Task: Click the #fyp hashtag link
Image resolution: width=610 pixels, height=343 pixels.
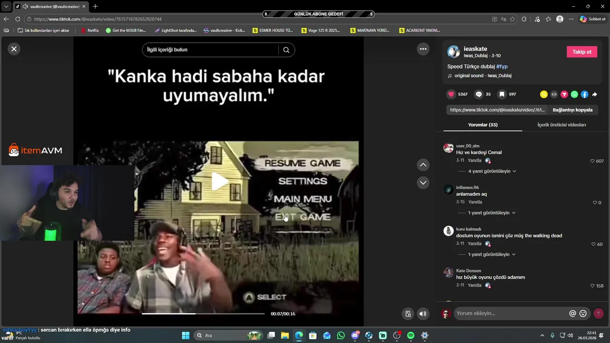Action: (x=502, y=67)
